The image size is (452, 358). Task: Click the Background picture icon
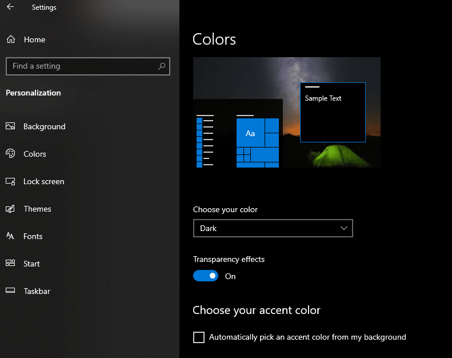pyautogui.click(x=10, y=126)
